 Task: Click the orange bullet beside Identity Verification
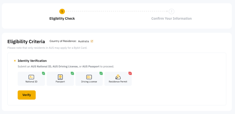(15, 61)
